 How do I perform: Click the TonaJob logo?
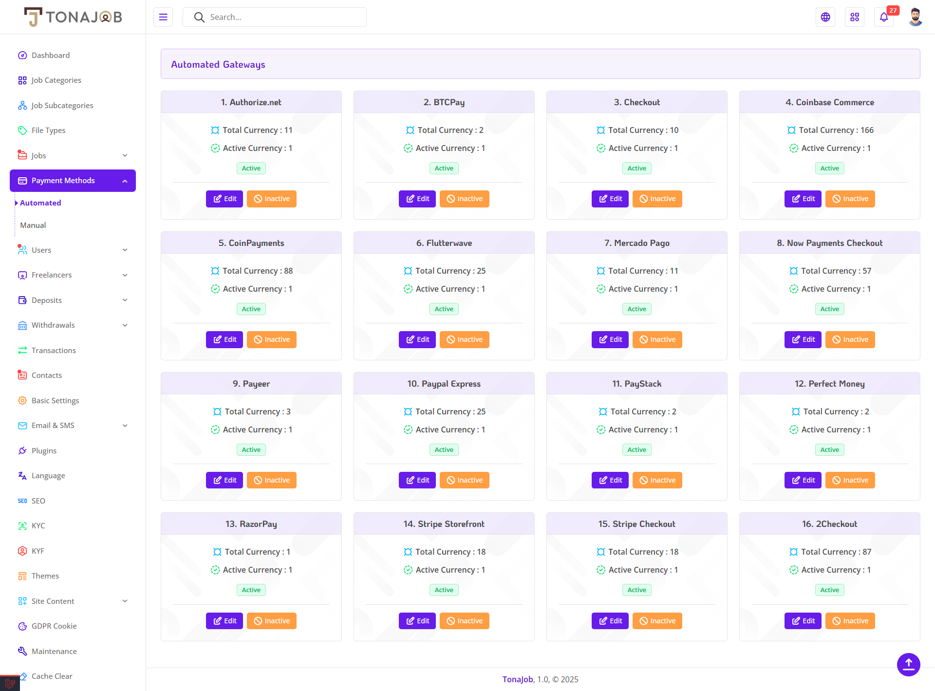pyautogui.click(x=73, y=17)
